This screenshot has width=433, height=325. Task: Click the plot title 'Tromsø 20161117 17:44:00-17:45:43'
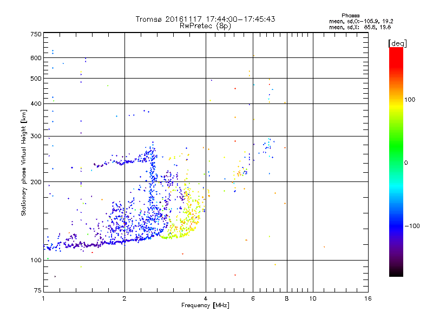point(205,19)
